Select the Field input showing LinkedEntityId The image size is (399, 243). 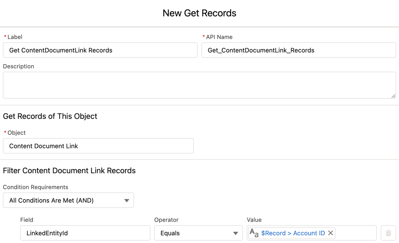[x=85, y=233]
